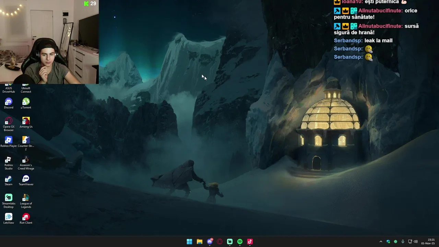Click the green status tray icon
The image size is (439, 247).
pos(395,242)
